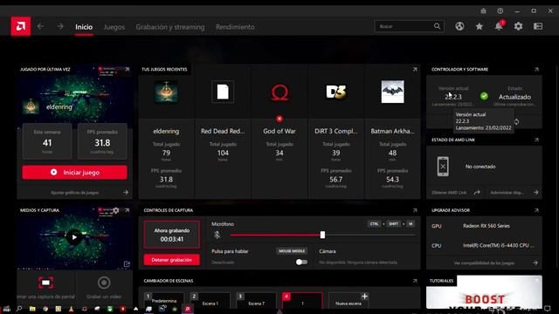Expand the Estado de AMD Link panel
Screen dimensions: 559x314
[x=536, y=140]
